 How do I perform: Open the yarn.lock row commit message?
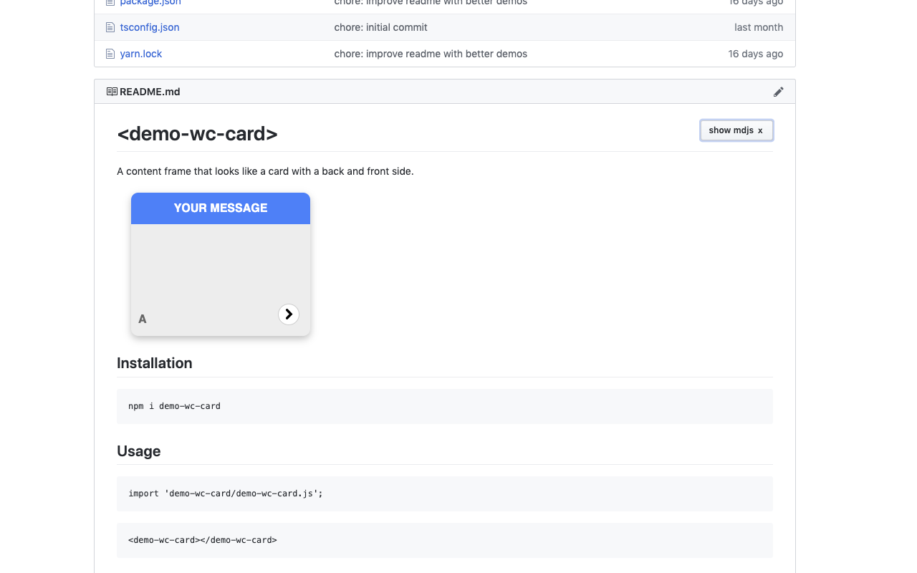coord(431,54)
